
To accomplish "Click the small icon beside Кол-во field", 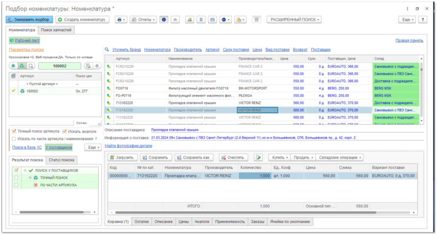I will point(99,123).
